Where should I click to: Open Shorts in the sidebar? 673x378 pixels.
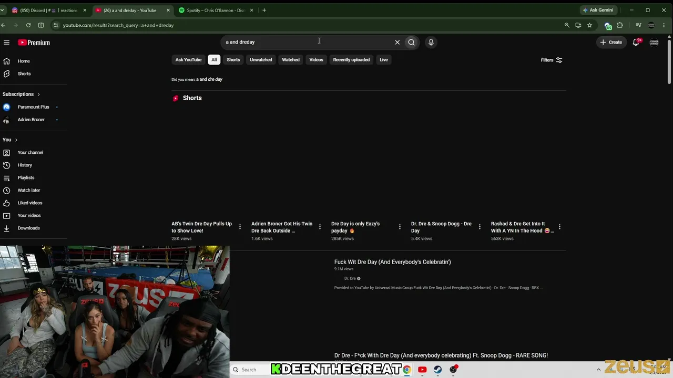point(24,73)
